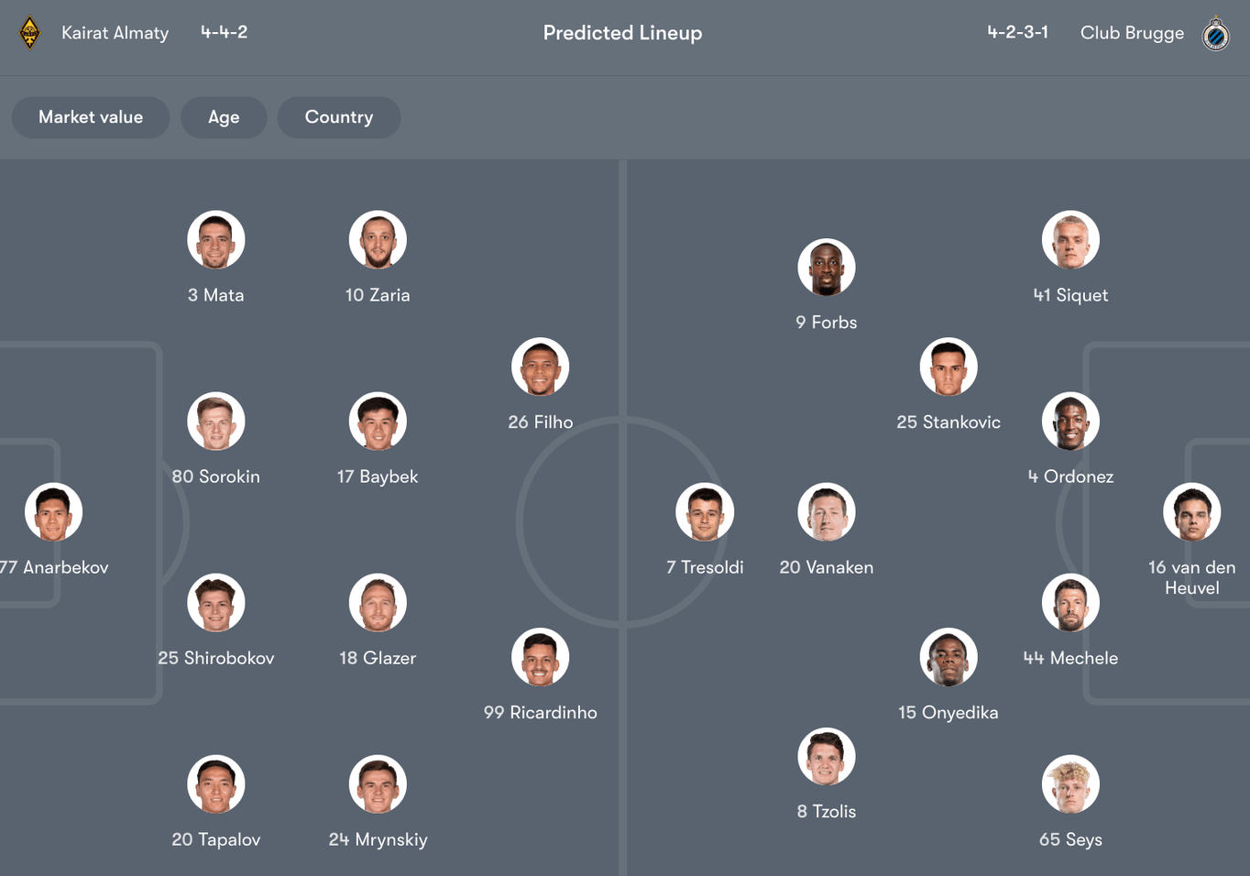Open 16 van den Heuvel portrait

(x=1192, y=512)
